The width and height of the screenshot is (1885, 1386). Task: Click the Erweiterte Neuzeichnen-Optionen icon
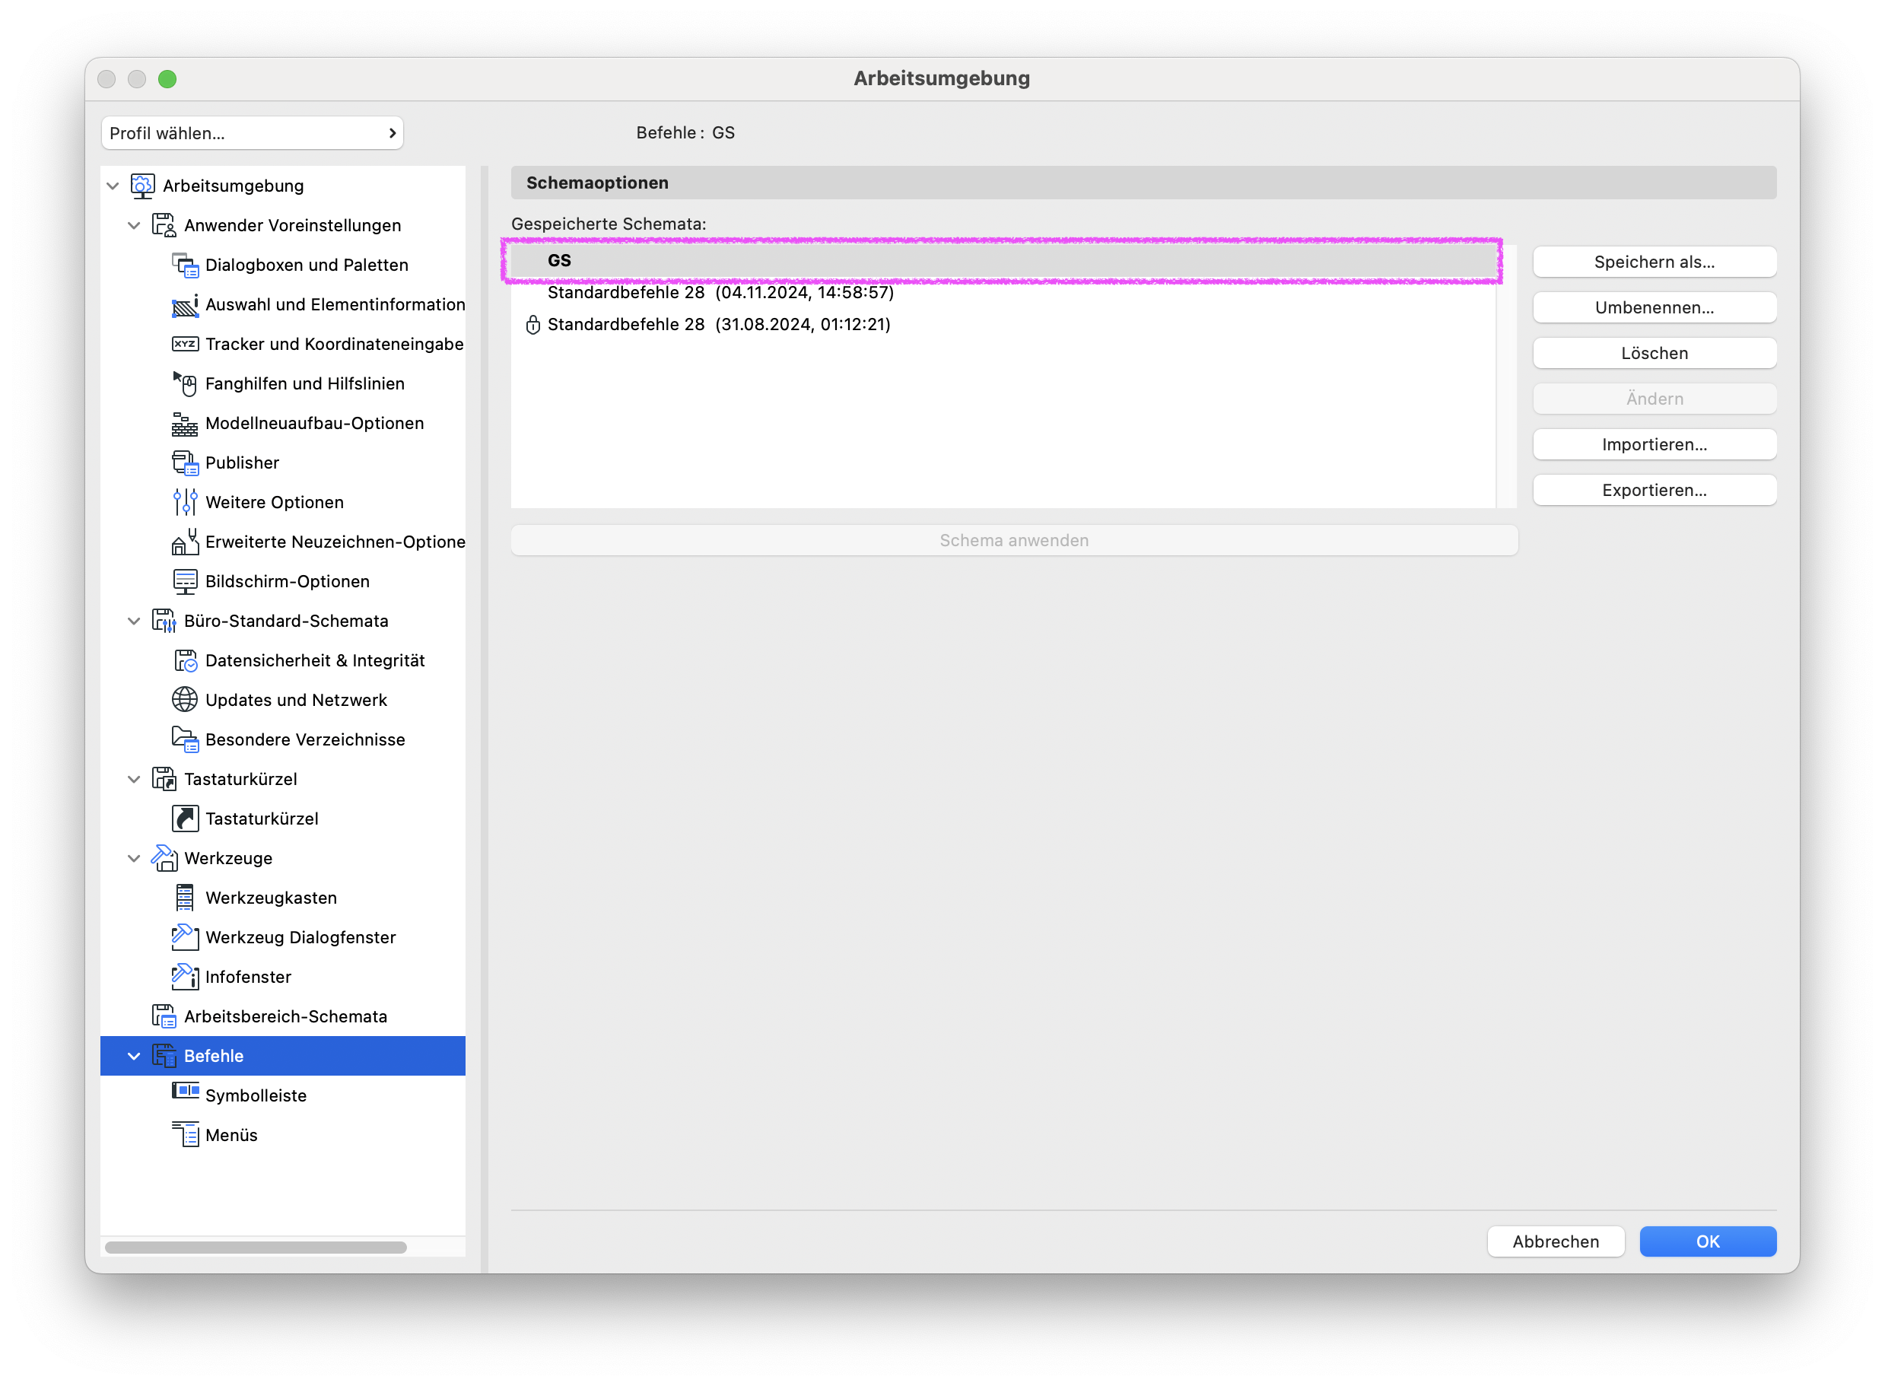185,541
